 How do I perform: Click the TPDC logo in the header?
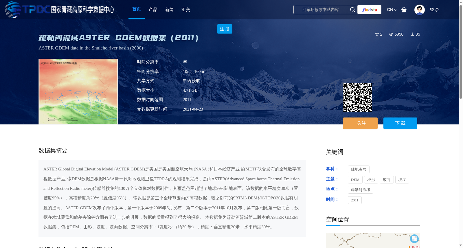(60, 10)
